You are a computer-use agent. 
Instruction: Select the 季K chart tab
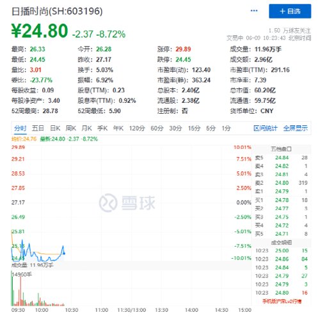[x=102, y=128]
